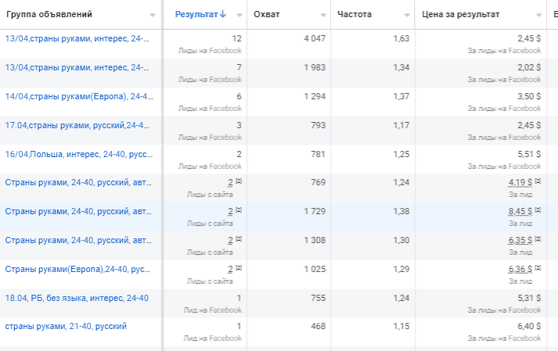The width and height of the screenshot is (558, 351).
Task: Open the 13/04 ad set with 7 leads
Action: 77,67
